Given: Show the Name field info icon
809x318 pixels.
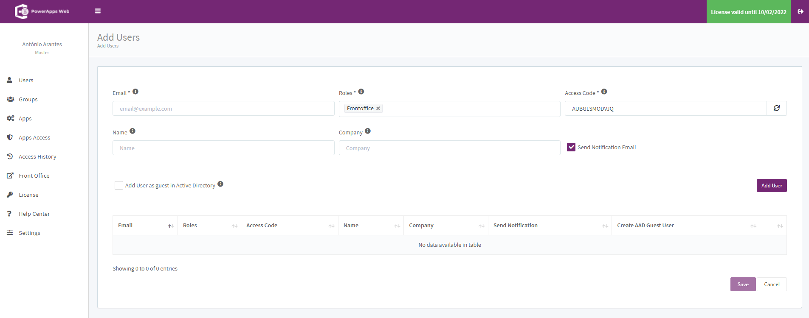Looking at the screenshot, I should tap(132, 131).
